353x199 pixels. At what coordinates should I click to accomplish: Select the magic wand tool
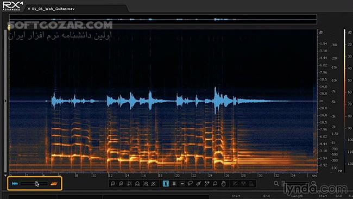point(207,184)
